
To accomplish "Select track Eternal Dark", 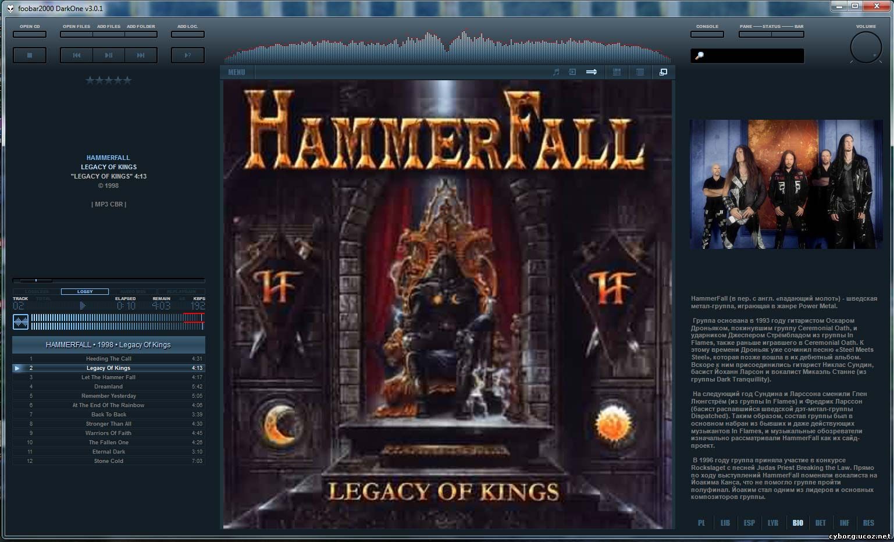I will click(109, 452).
